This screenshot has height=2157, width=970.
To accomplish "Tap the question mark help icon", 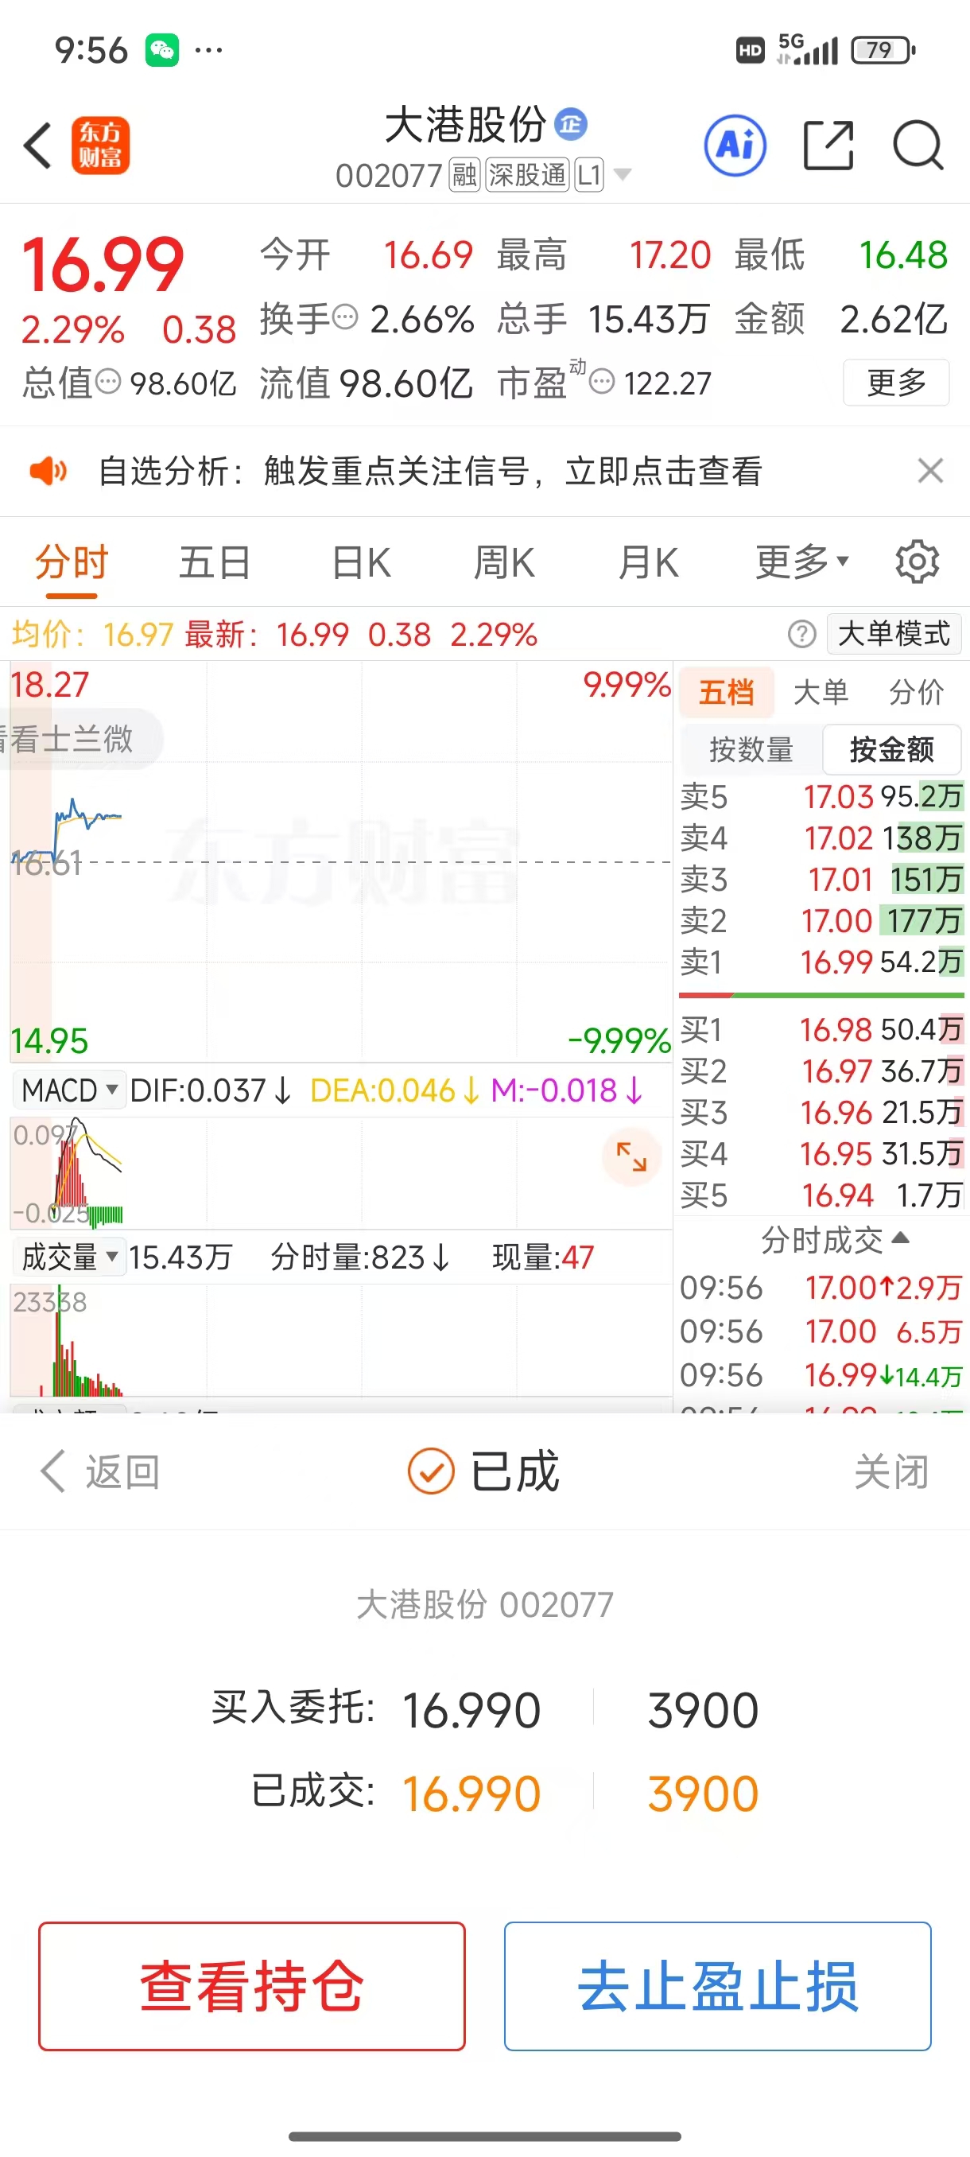I will [801, 634].
